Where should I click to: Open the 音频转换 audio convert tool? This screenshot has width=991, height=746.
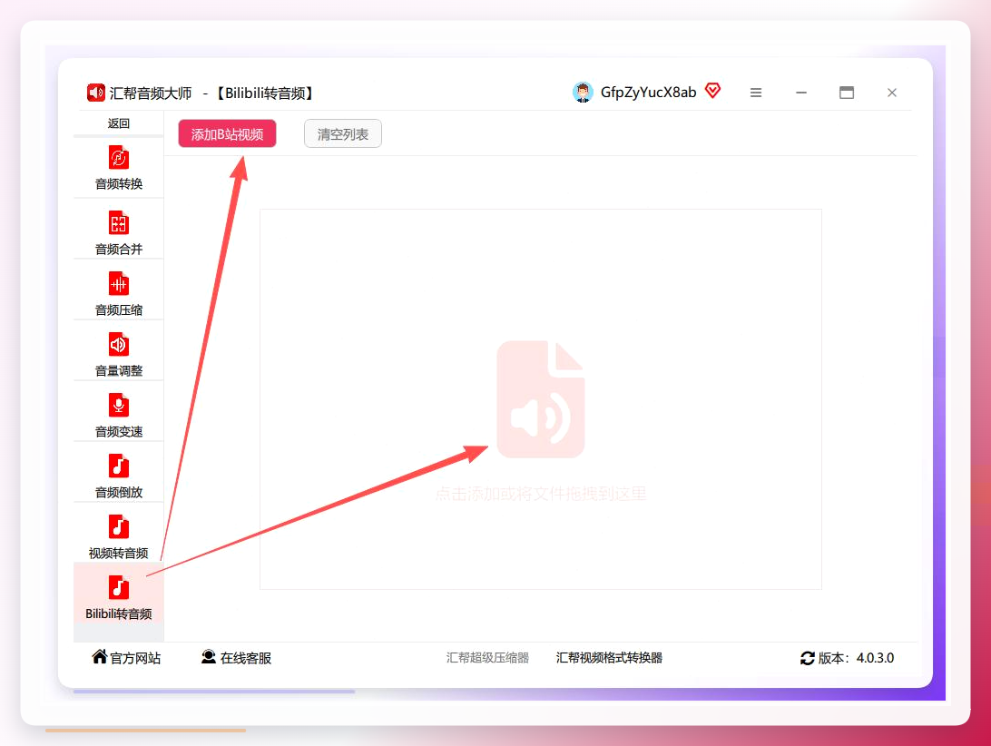point(118,168)
